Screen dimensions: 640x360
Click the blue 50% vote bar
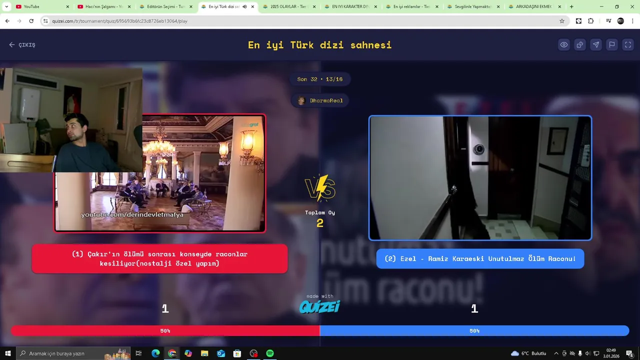474,330
